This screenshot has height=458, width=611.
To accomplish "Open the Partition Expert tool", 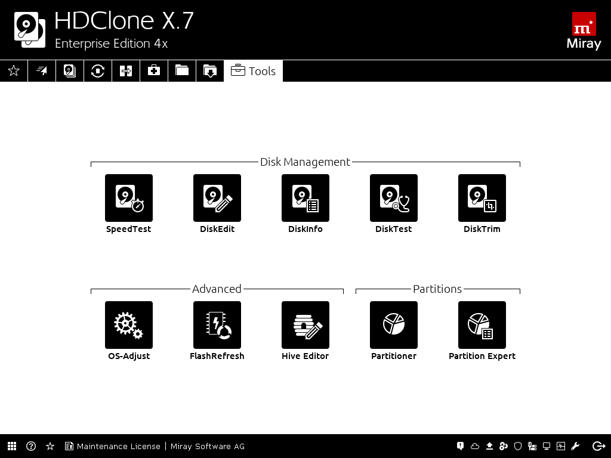I will click(482, 325).
